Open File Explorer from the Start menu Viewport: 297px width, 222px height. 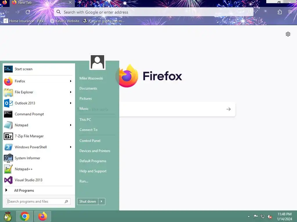pyautogui.click(x=38, y=92)
